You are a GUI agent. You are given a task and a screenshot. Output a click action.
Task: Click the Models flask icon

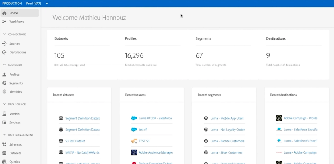4,114
